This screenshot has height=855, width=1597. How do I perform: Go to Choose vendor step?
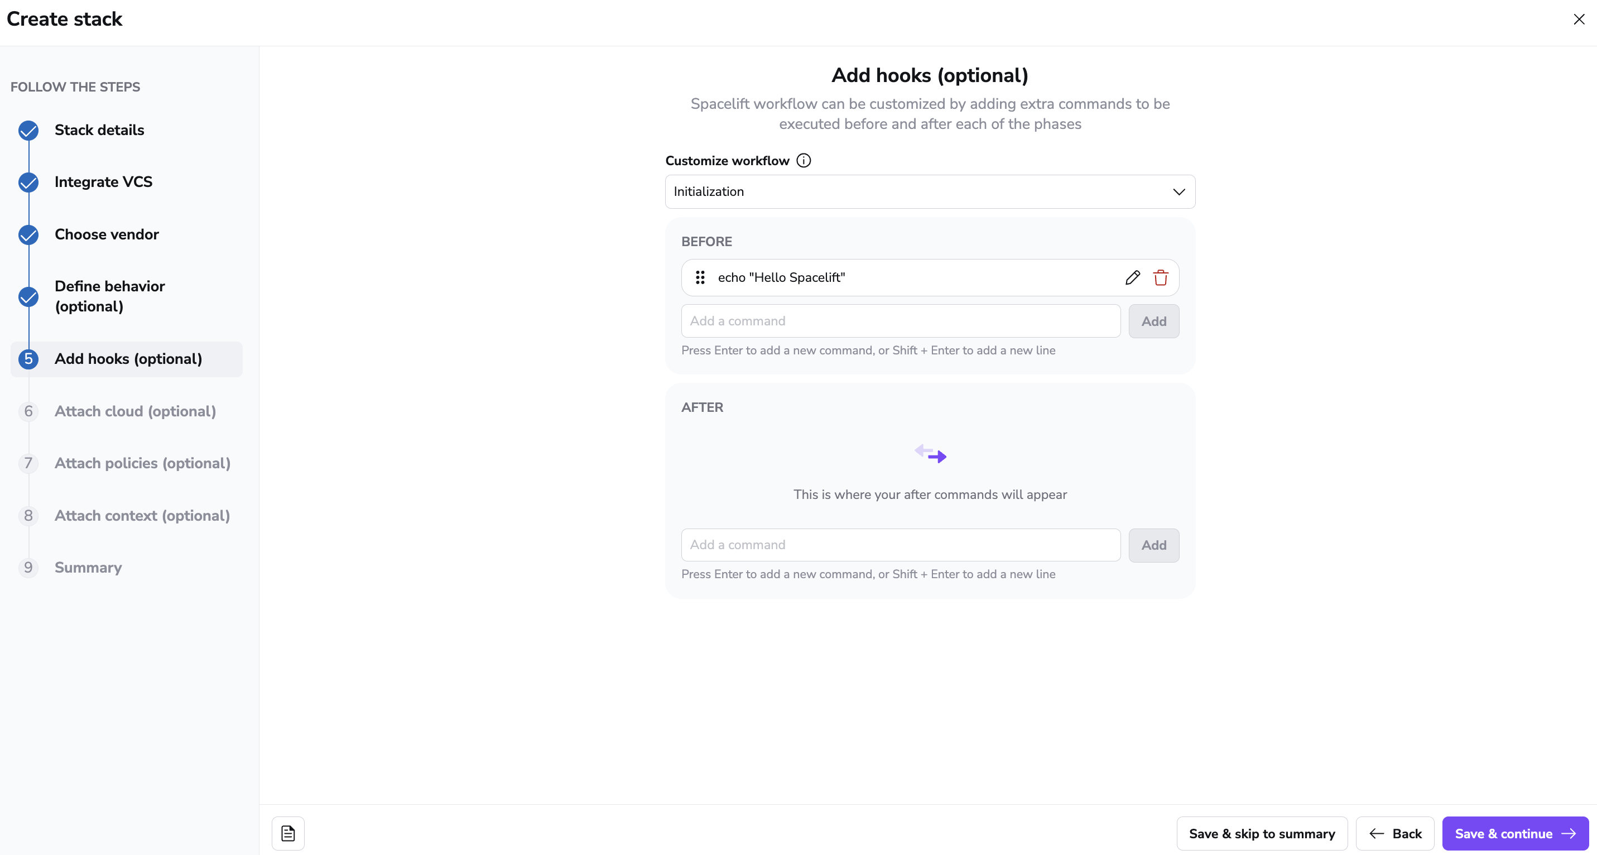[x=107, y=234]
